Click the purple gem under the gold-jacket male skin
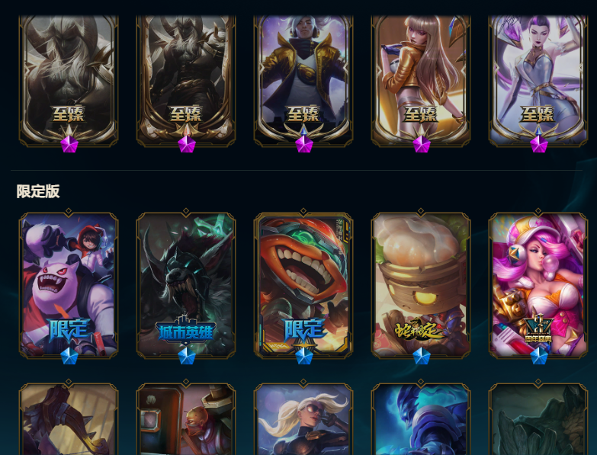 point(303,144)
